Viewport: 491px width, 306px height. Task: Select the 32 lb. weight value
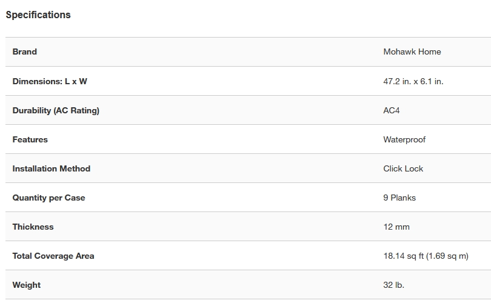click(393, 285)
